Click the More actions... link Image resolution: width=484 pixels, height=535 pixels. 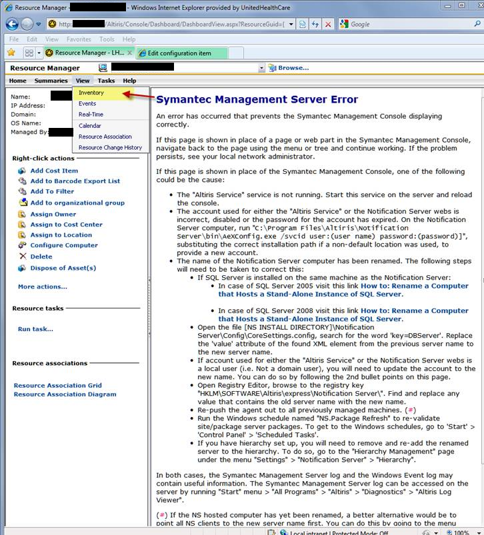point(43,287)
